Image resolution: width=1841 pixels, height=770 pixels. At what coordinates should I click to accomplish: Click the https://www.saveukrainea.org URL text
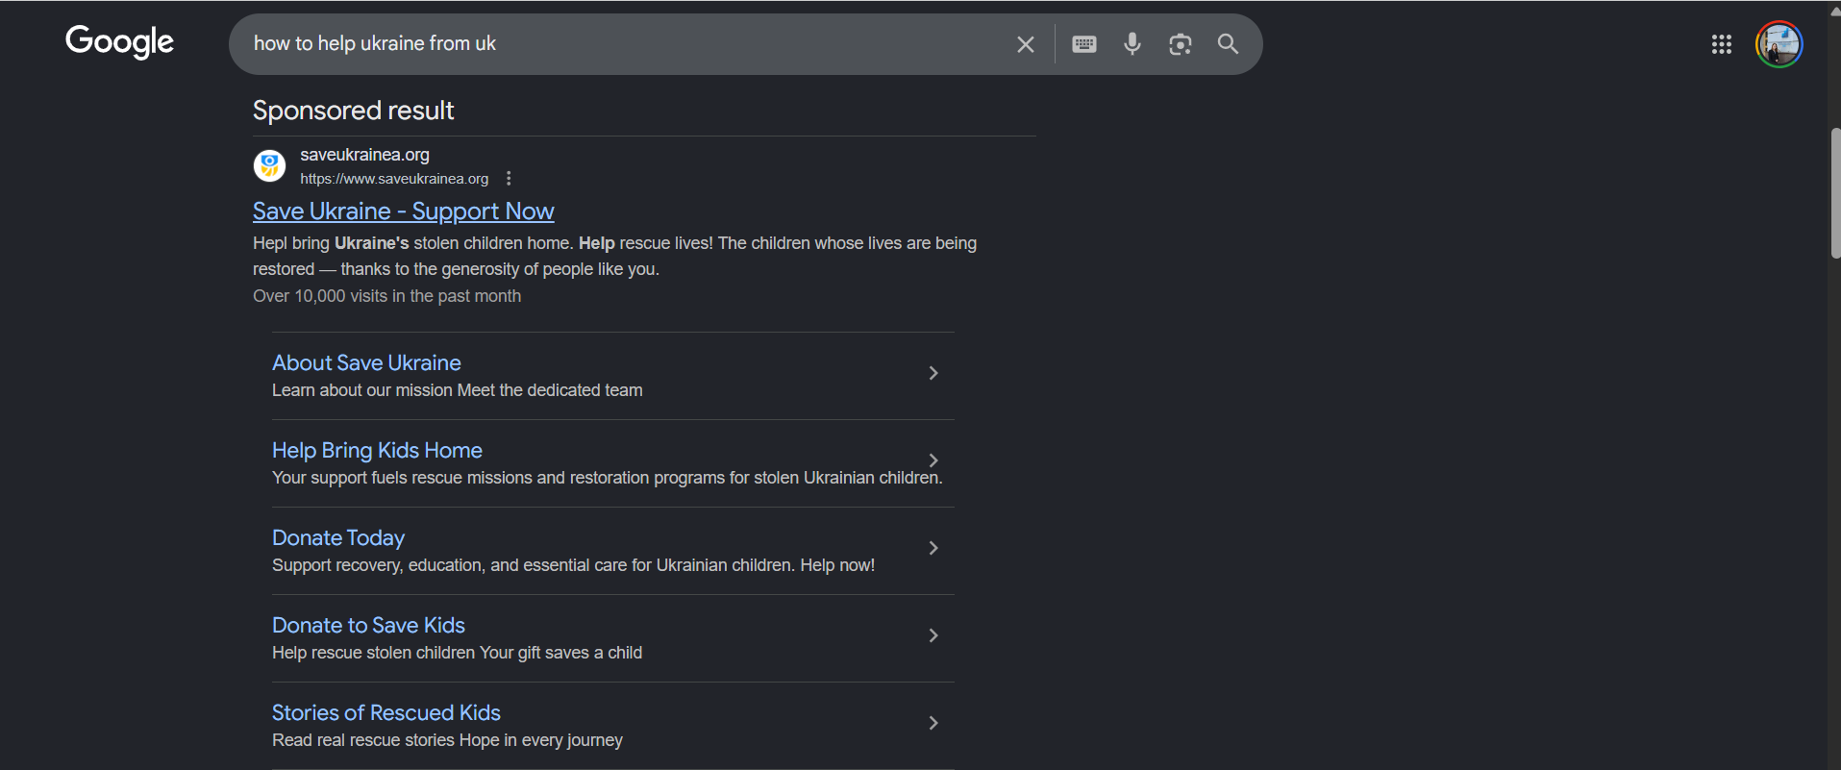(394, 179)
